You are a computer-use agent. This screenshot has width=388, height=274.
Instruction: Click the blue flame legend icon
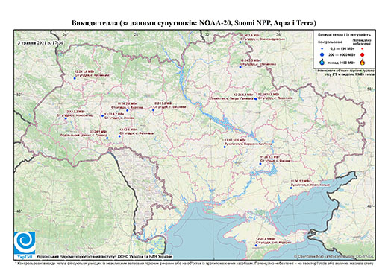(x=322, y=62)
